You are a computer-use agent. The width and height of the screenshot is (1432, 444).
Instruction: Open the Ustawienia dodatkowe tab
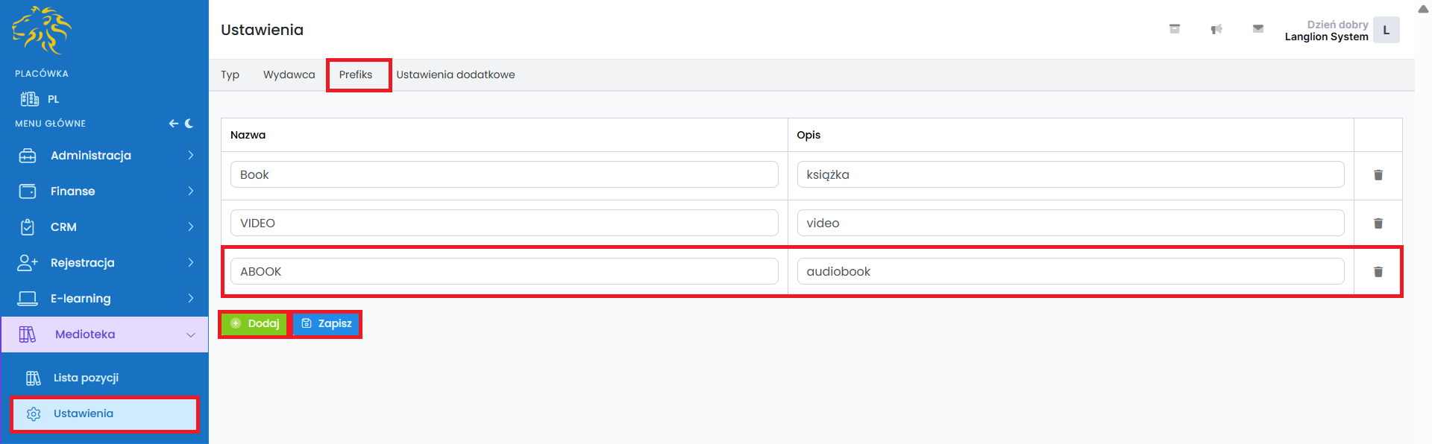[x=455, y=74]
